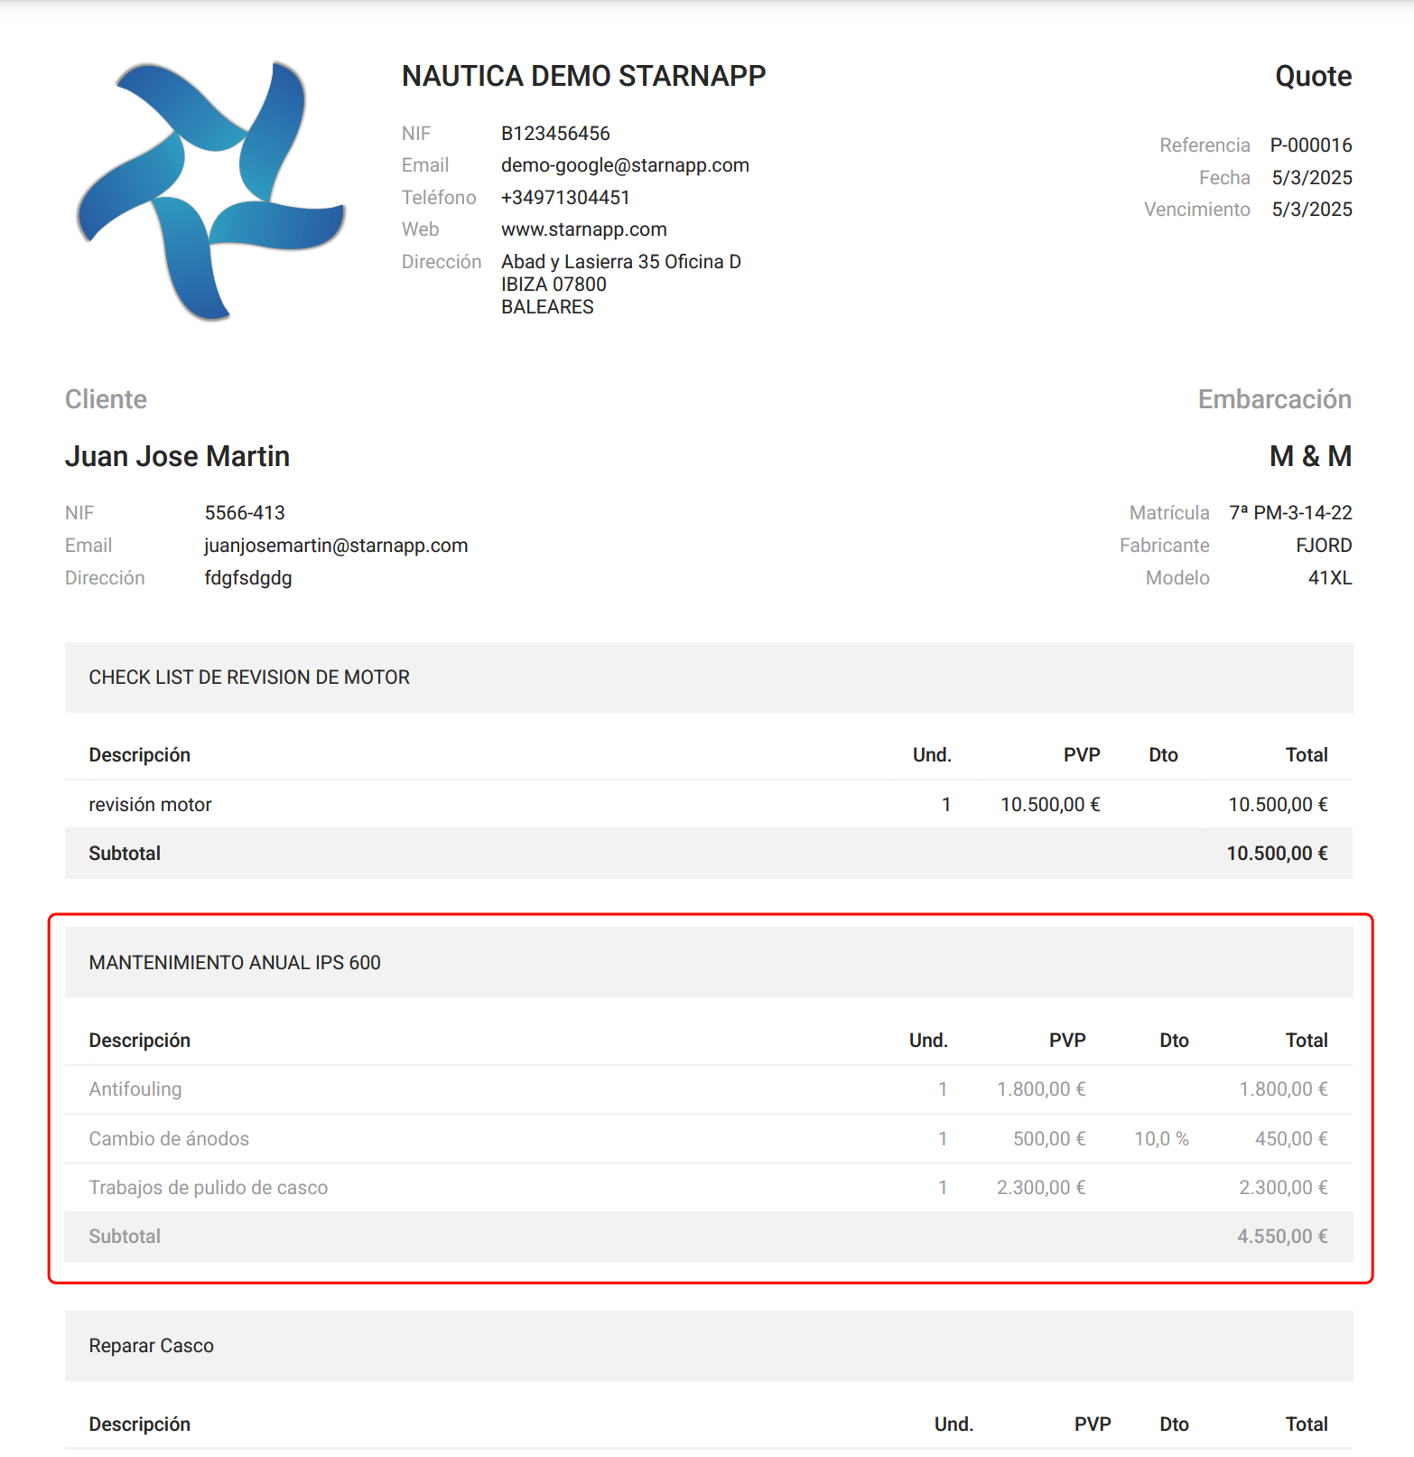This screenshot has width=1414, height=1457.
Task: Select boat name M & M
Action: pos(1310,456)
